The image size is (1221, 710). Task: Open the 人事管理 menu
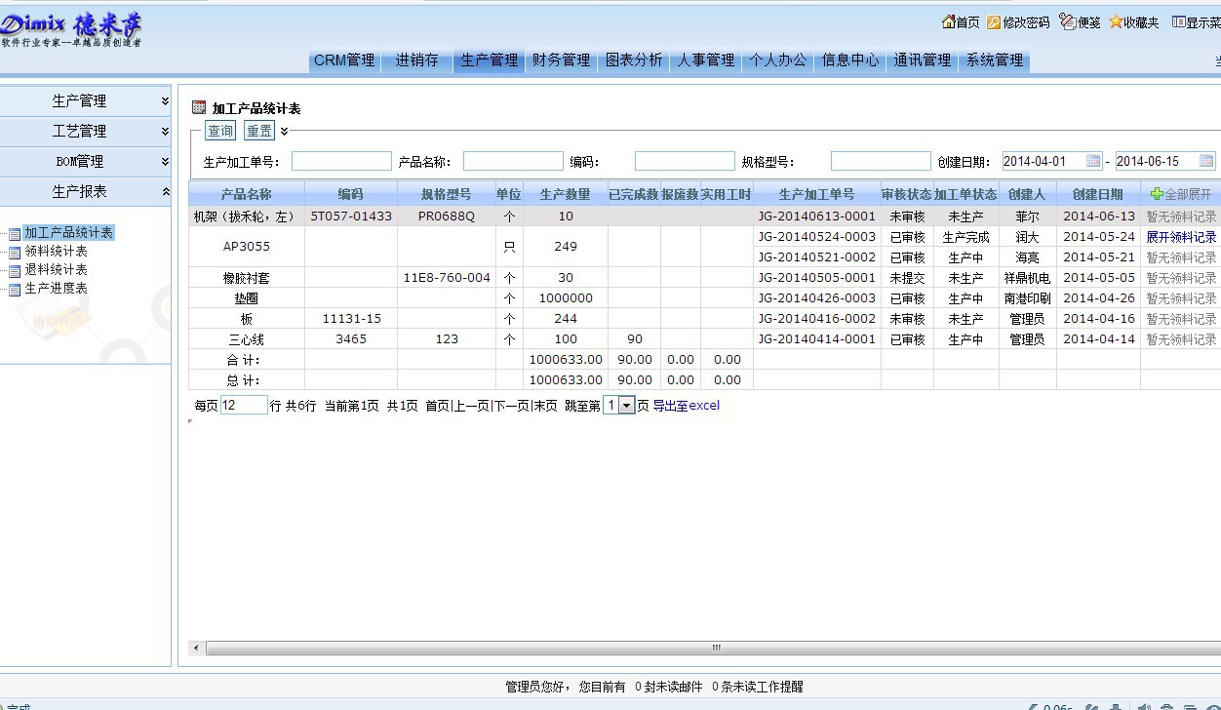coord(705,59)
